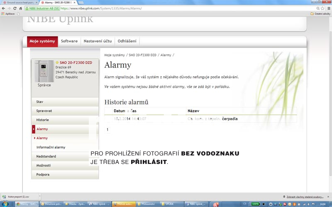
Task: Switch to the Software tab
Action: tap(69, 41)
